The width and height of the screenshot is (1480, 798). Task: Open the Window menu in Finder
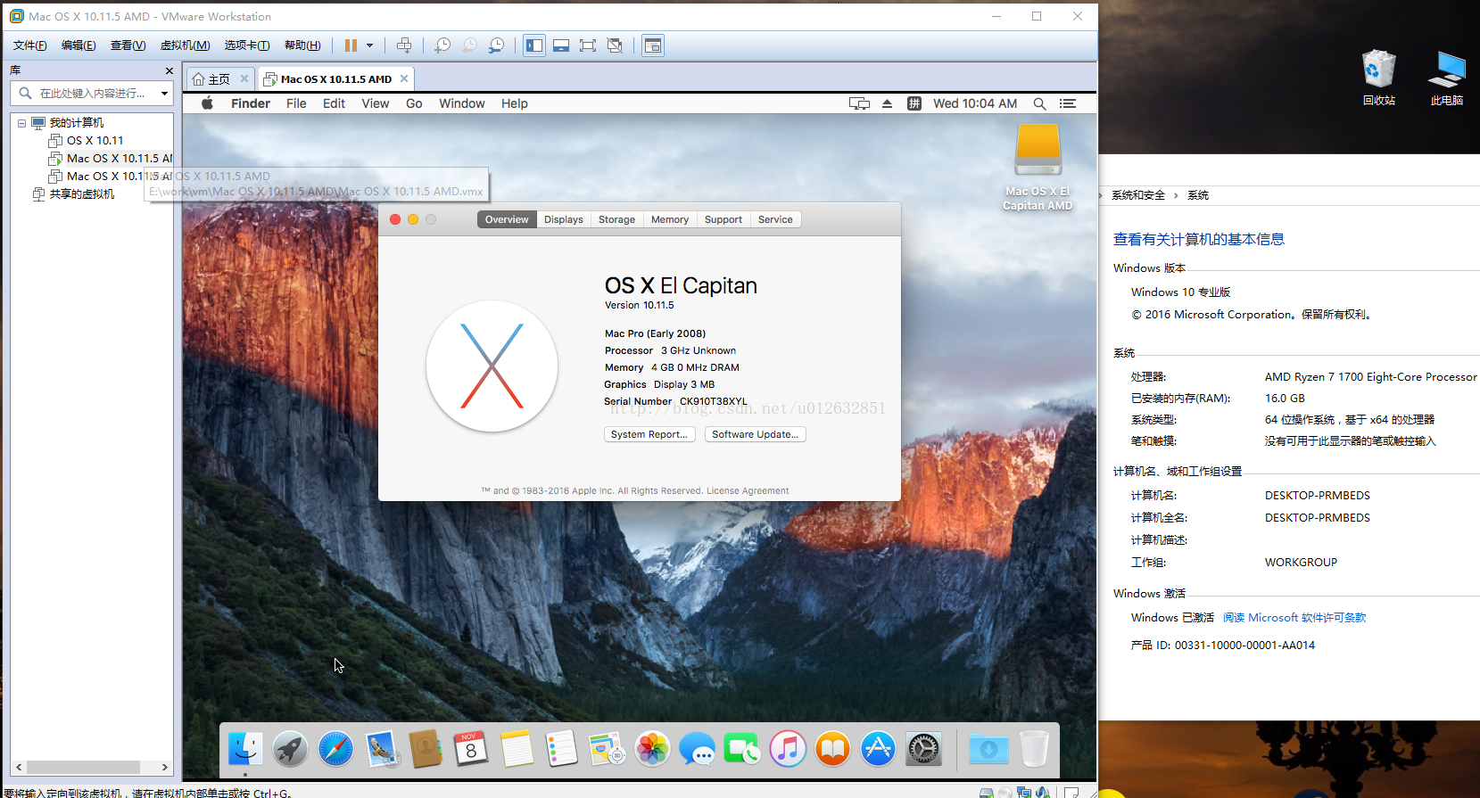(x=462, y=103)
